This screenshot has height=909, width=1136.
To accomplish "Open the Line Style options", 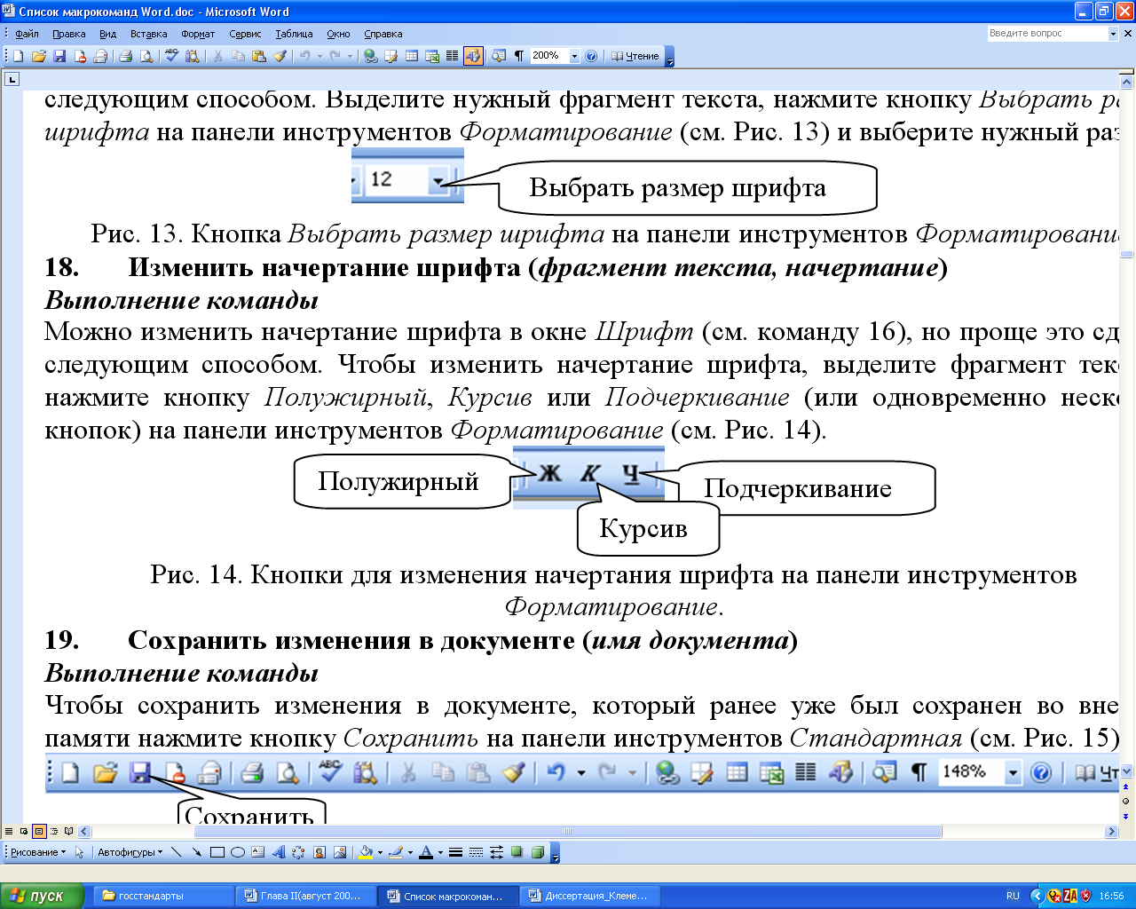I will point(455,852).
